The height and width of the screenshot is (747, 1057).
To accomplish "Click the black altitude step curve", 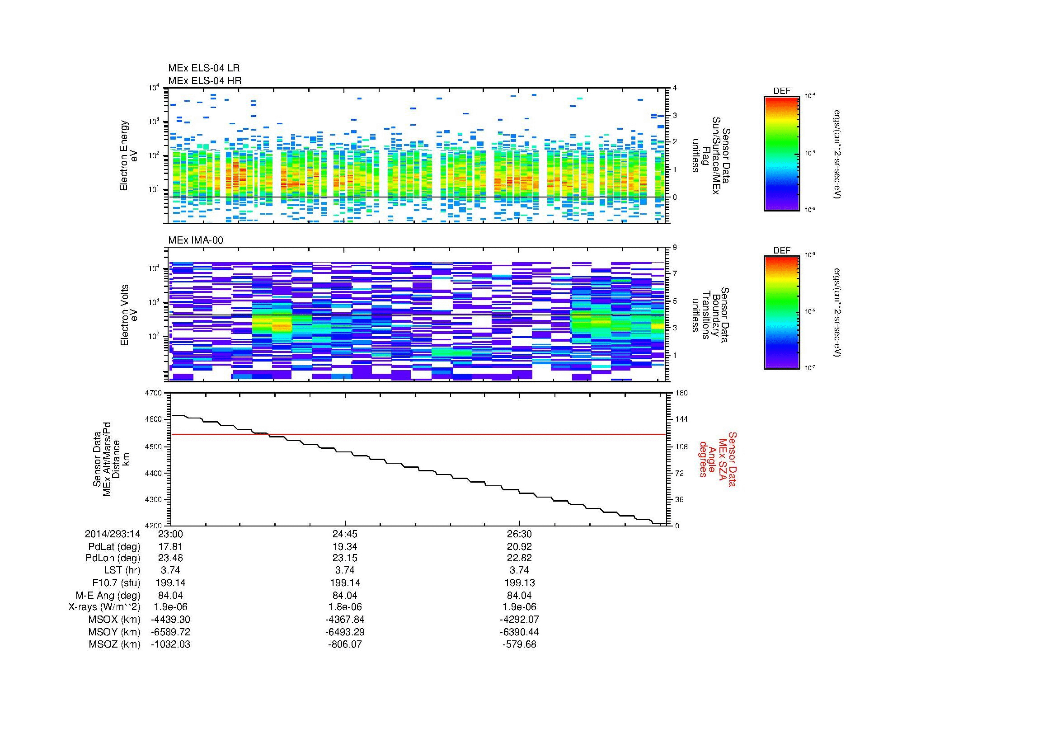I will [418, 470].
